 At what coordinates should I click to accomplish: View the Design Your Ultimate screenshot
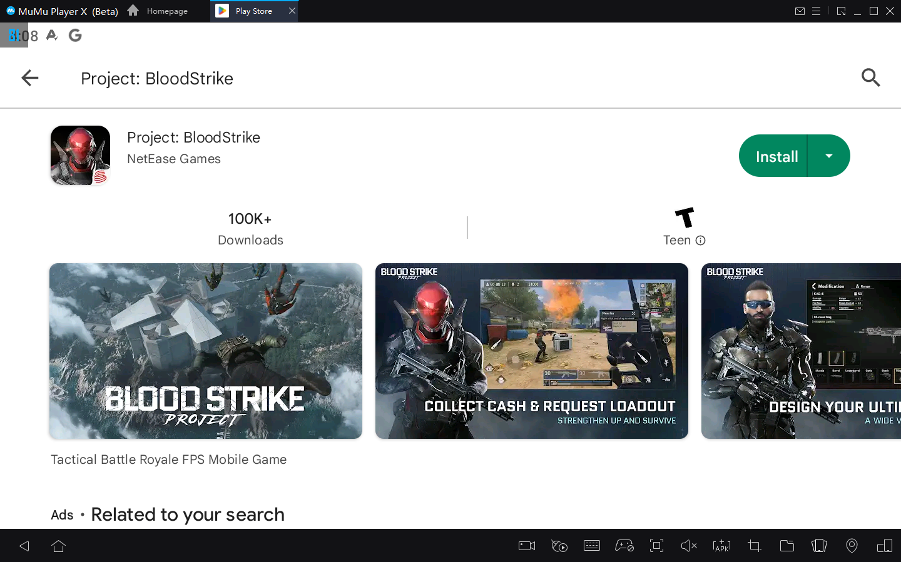802,351
